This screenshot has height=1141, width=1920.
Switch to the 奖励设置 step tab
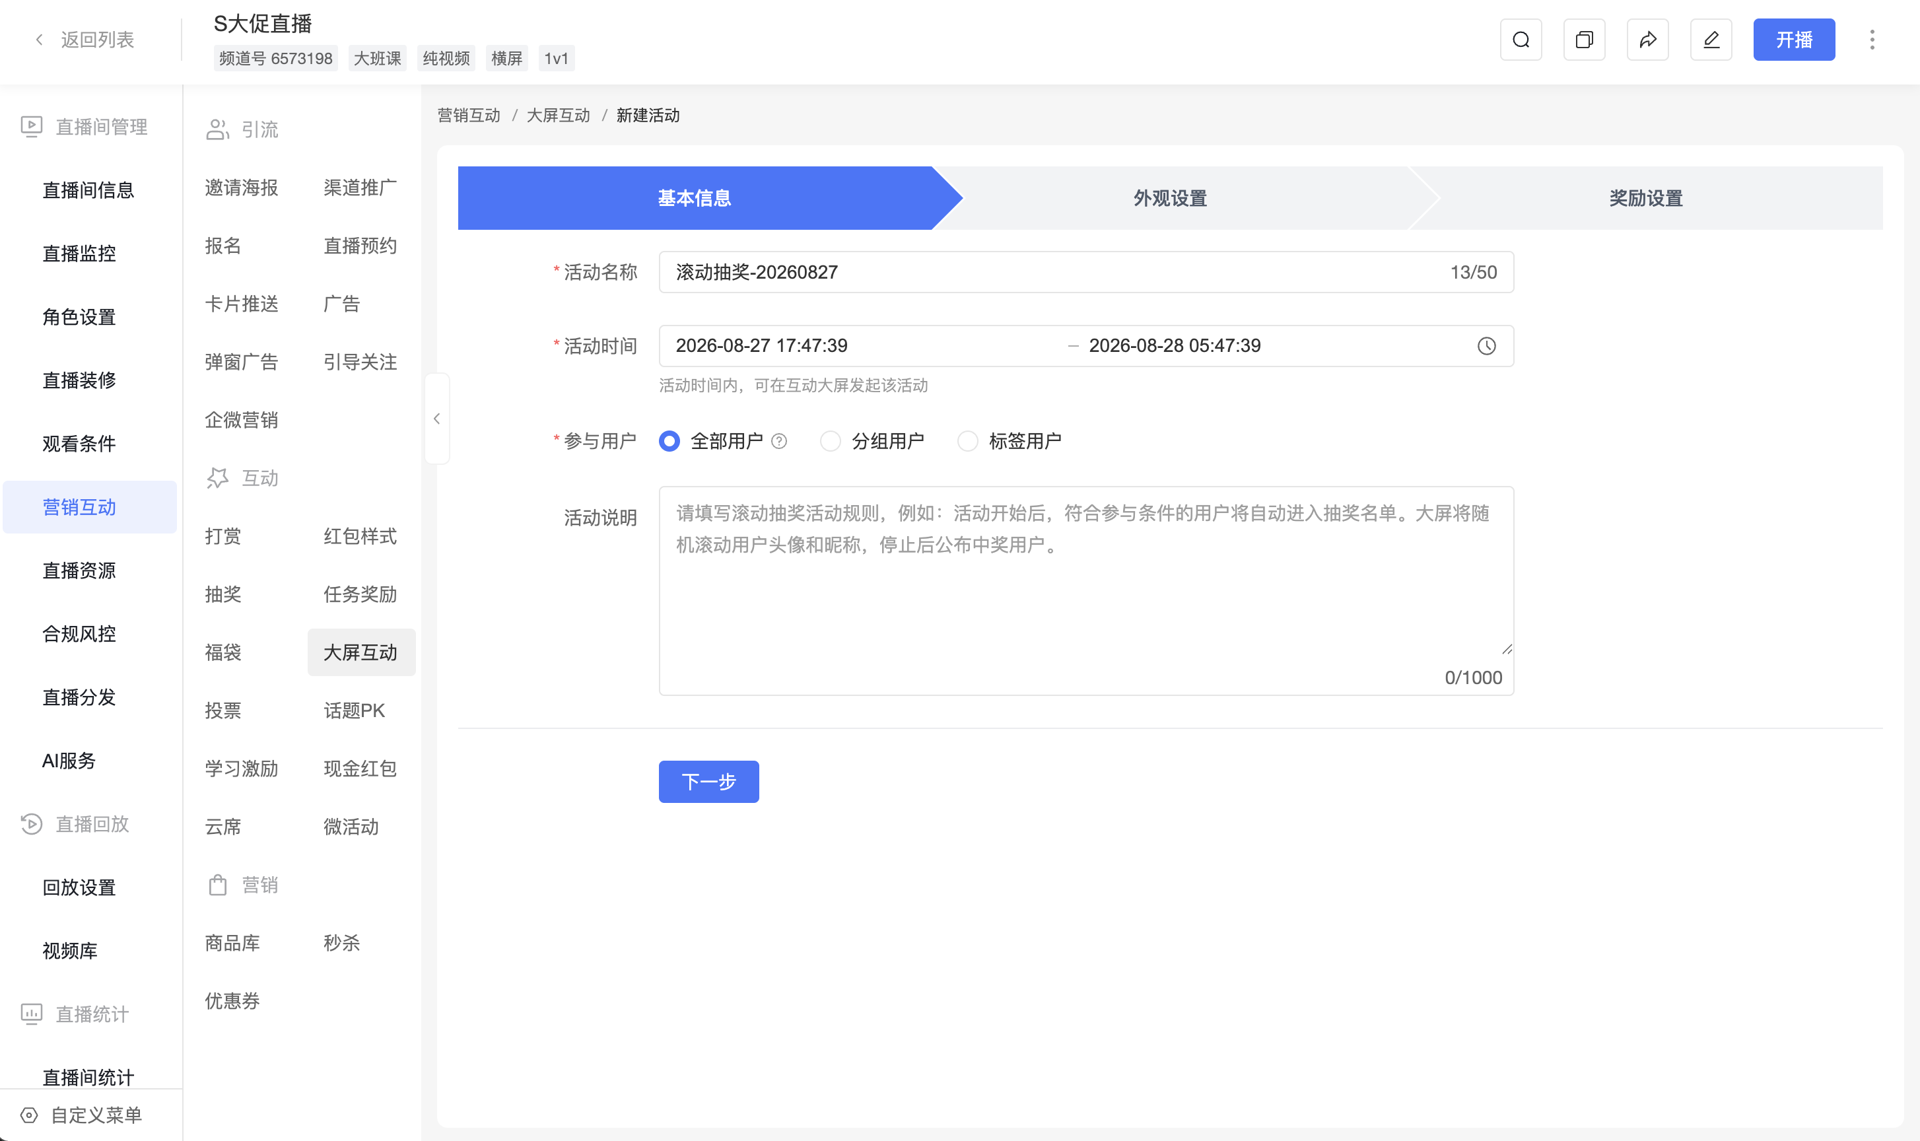[x=1645, y=197]
